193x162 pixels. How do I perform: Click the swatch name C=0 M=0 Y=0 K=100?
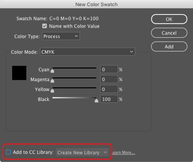[x=74, y=19]
